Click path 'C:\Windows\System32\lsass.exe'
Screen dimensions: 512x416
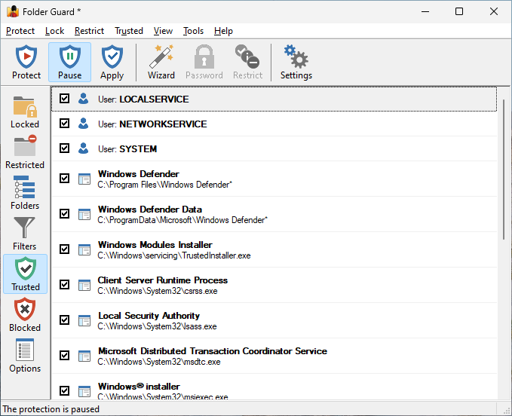click(x=157, y=326)
